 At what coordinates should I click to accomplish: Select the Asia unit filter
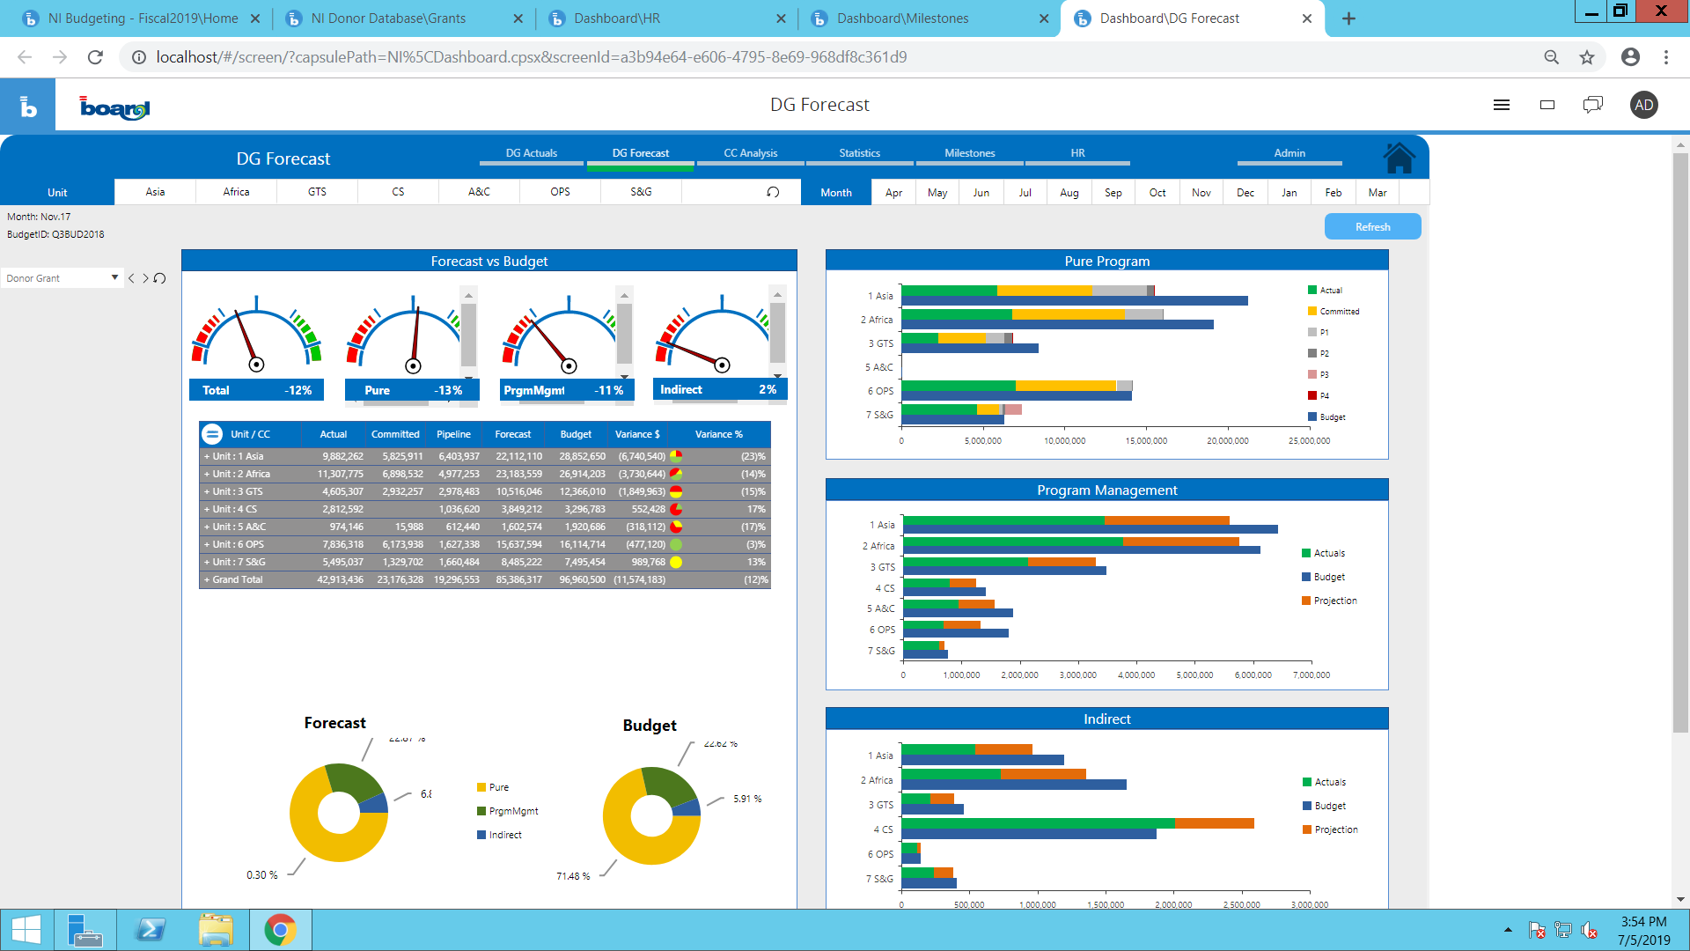pyautogui.click(x=155, y=192)
